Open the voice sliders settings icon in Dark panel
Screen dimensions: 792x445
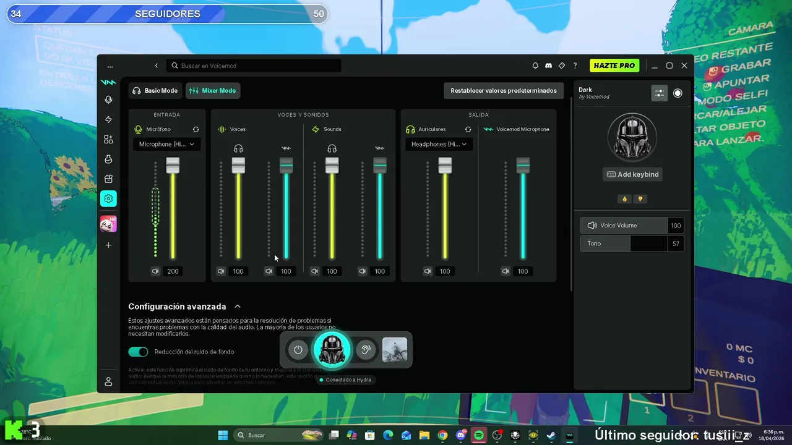point(660,93)
